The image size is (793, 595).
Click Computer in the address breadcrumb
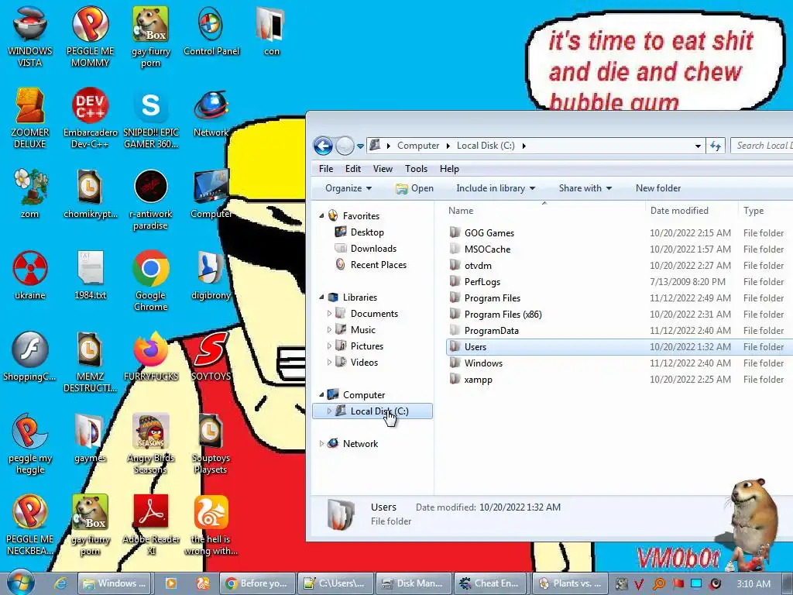(417, 146)
